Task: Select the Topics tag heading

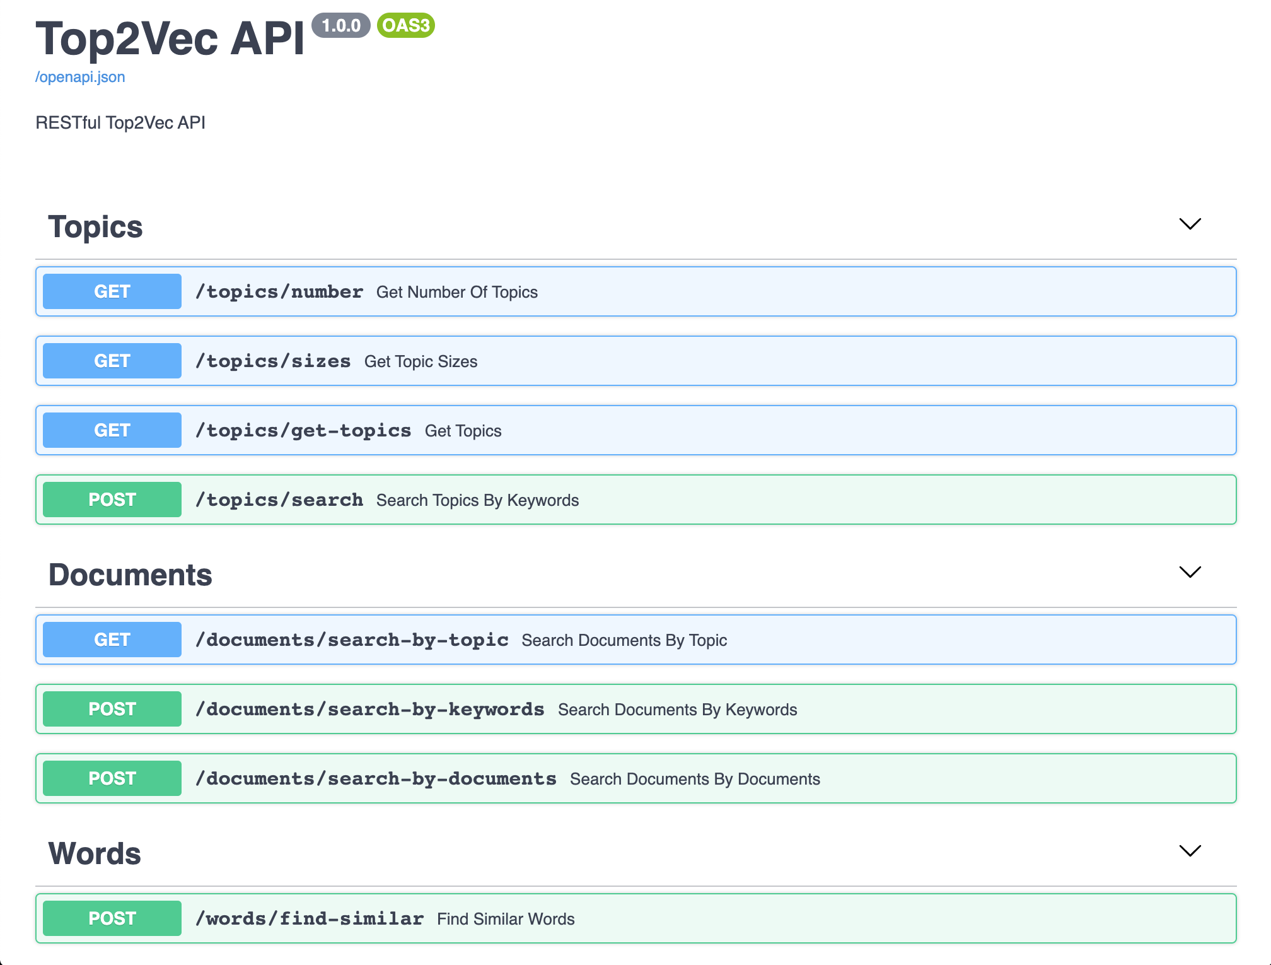Action: (96, 227)
